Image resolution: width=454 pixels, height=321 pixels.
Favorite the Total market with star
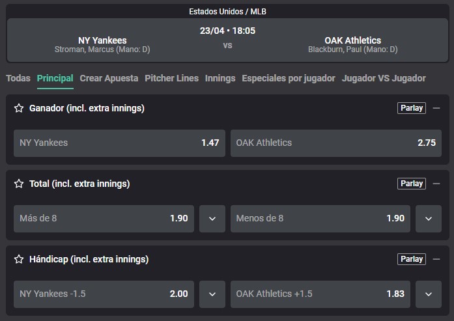point(19,184)
